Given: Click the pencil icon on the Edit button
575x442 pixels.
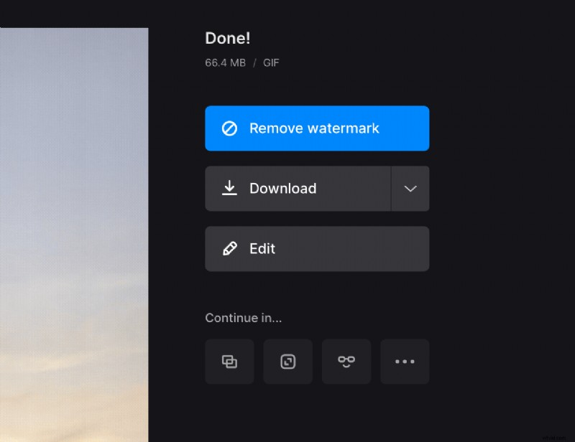Looking at the screenshot, I should pyautogui.click(x=229, y=249).
